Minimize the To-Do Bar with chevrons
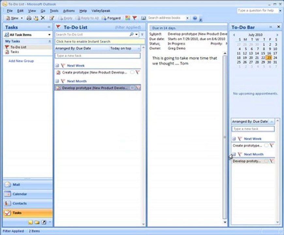 pyautogui.click(x=271, y=27)
